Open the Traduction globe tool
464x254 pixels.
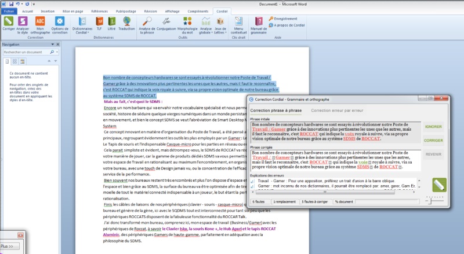pos(126,24)
